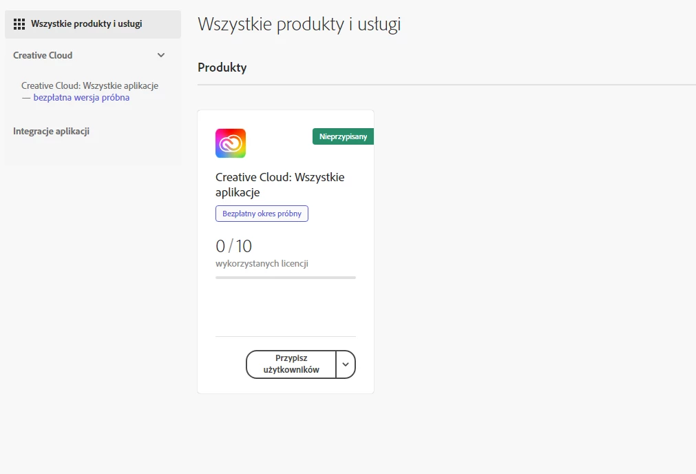Click the Bezpłatny okres próbny tag
Viewport: 696px width, 474px height.
(x=262, y=214)
